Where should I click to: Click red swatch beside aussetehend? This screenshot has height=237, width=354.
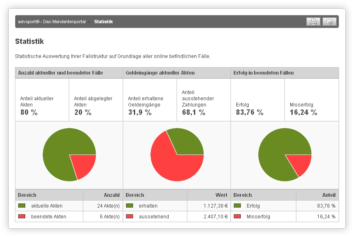(x=129, y=216)
